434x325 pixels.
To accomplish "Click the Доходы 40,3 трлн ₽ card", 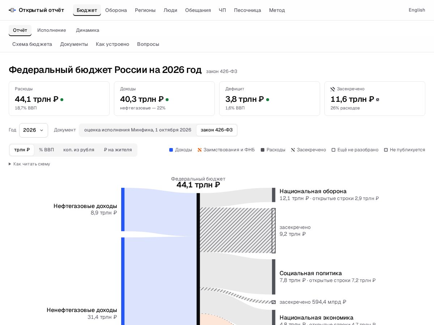I will tap(164, 99).
